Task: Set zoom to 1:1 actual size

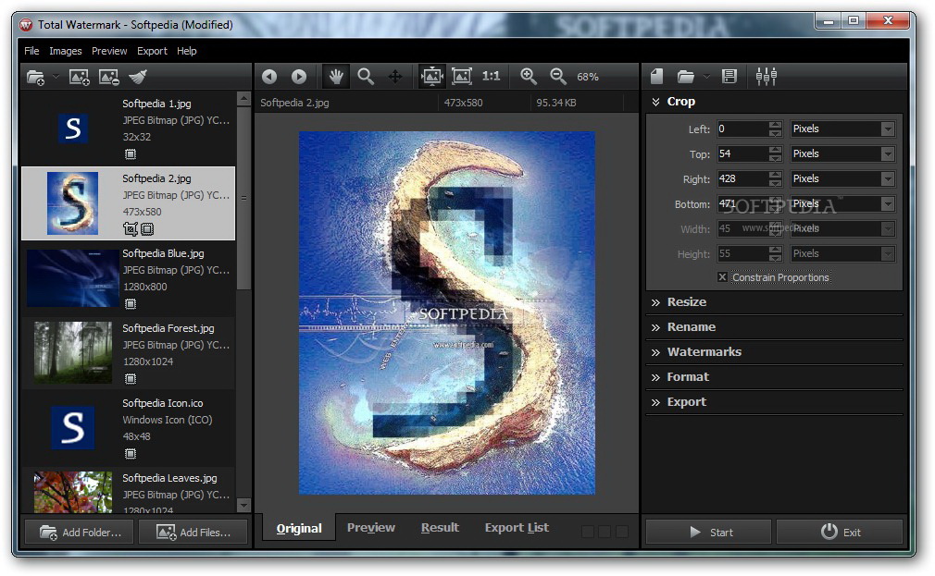Action: [x=491, y=76]
